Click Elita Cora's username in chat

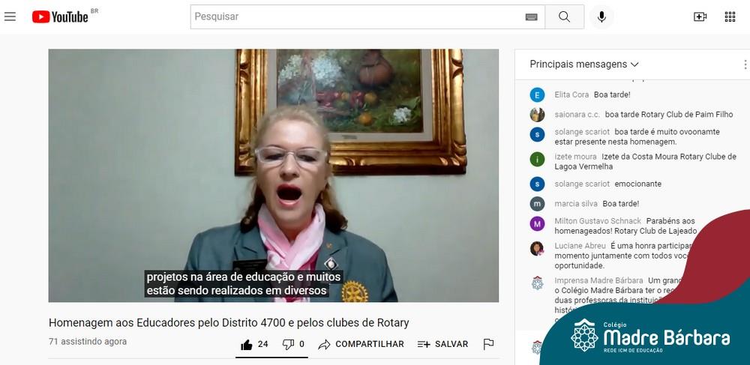(x=571, y=94)
